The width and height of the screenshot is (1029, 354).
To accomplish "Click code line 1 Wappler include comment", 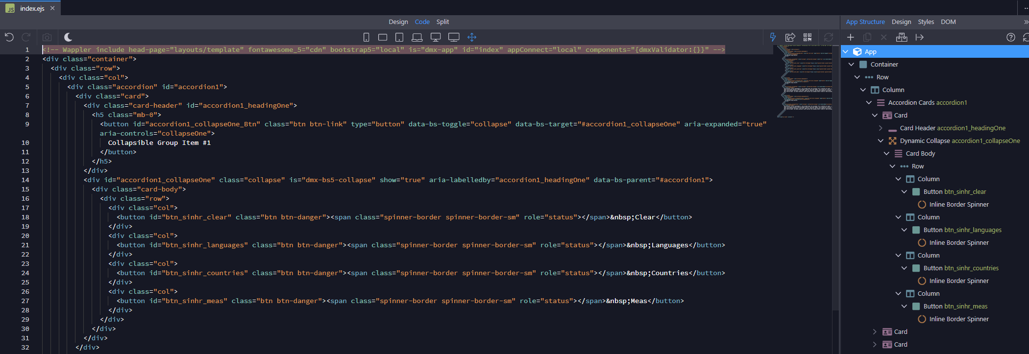I will 384,50.
